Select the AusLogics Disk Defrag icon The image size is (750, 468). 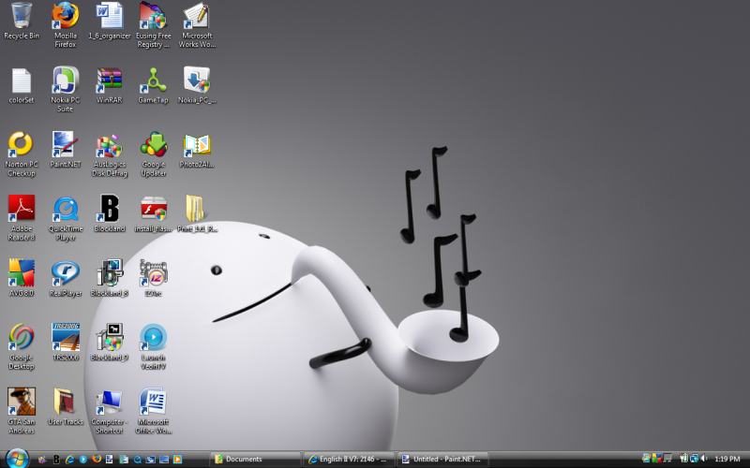tap(110, 154)
